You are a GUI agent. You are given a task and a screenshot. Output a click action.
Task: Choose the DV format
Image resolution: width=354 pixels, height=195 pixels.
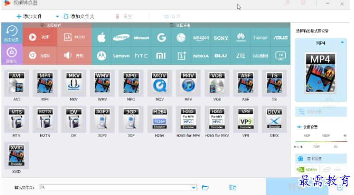[74, 119]
